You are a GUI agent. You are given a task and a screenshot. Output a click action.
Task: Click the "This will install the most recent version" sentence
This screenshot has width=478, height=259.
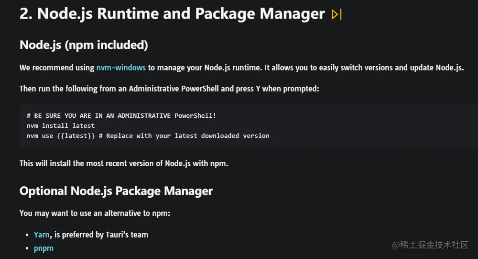coord(124,163)
